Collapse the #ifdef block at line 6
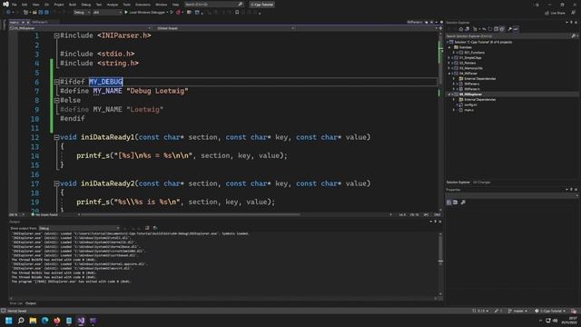The height and width of the screenshot is (327, 581). pos(56,82)
